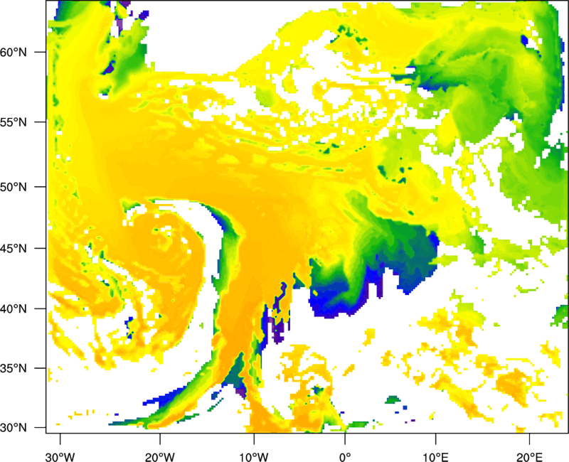Click the 50°N latitude label
569x462 pixels.
pyautogui.click(x=14, y=187)
